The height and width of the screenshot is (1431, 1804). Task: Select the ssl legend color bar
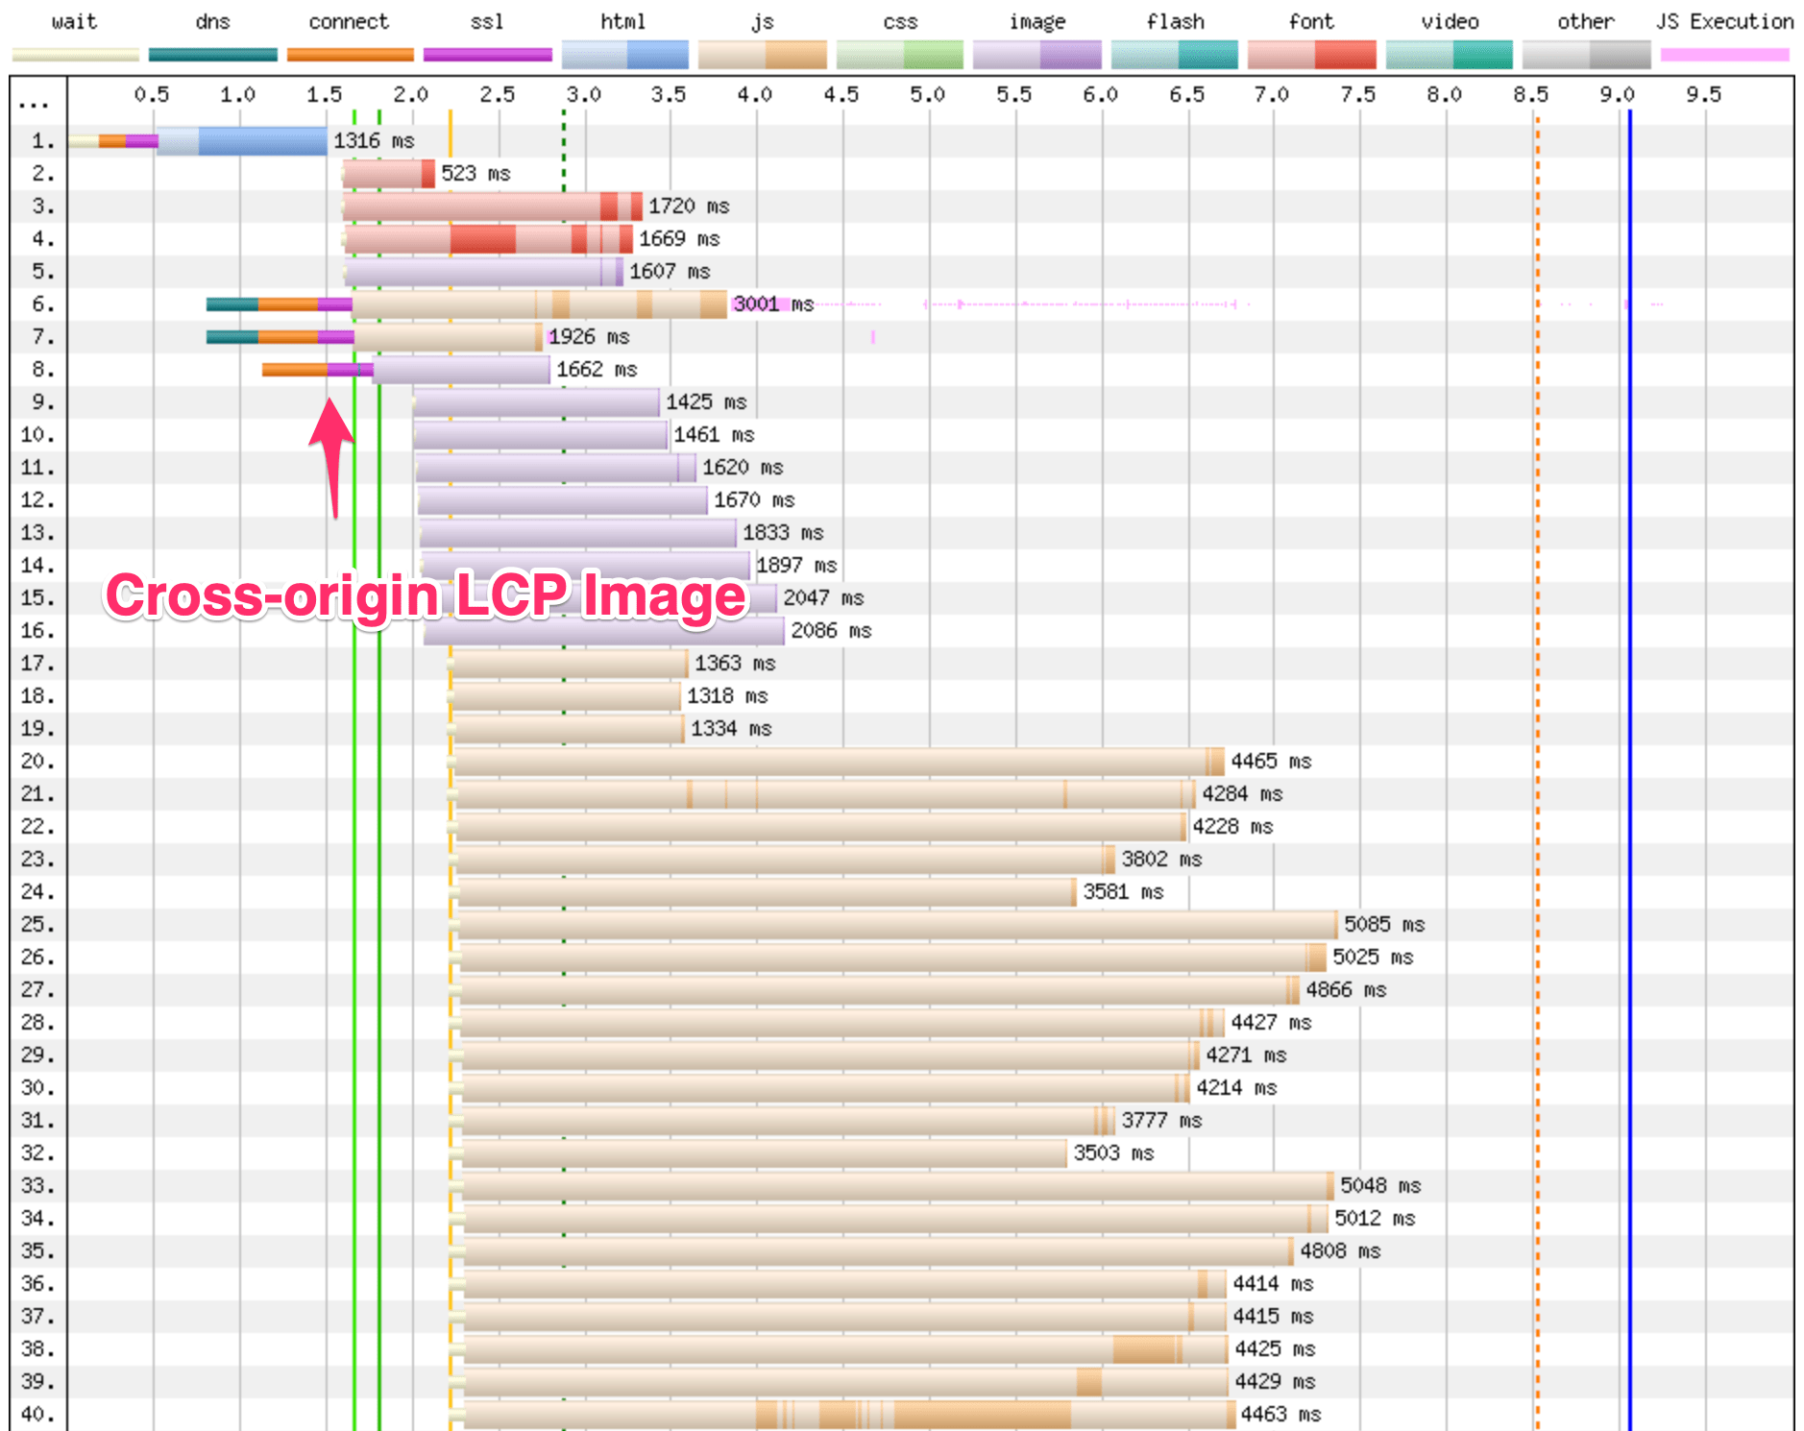[487, 55]
